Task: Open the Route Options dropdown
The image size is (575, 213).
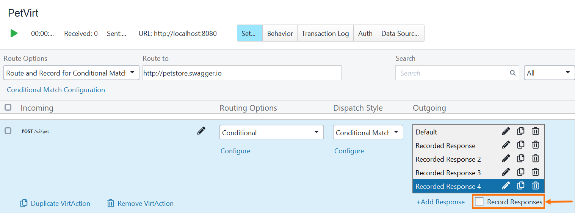Action: pos(71,73)
